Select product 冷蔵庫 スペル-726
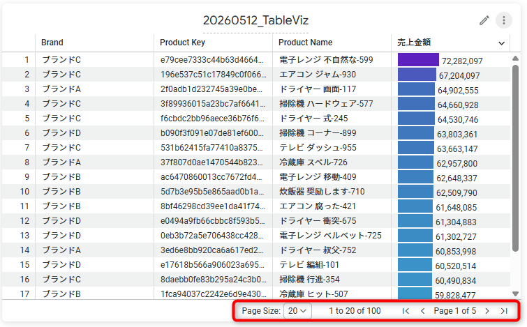Screen dimensions: 527x327 point(313,162)
